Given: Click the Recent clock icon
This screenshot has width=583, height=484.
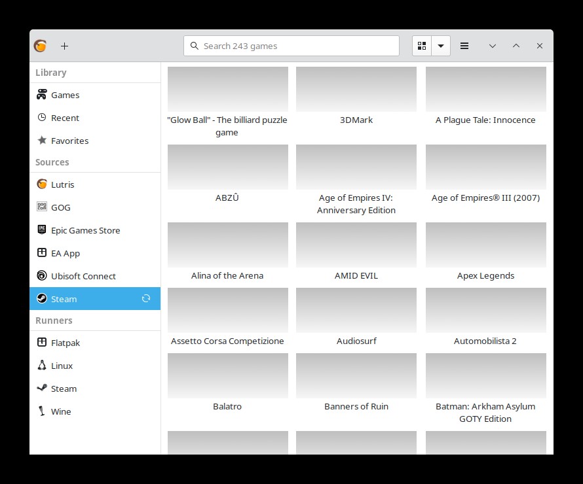Looking at the screenshot, I should pos(42,118).
